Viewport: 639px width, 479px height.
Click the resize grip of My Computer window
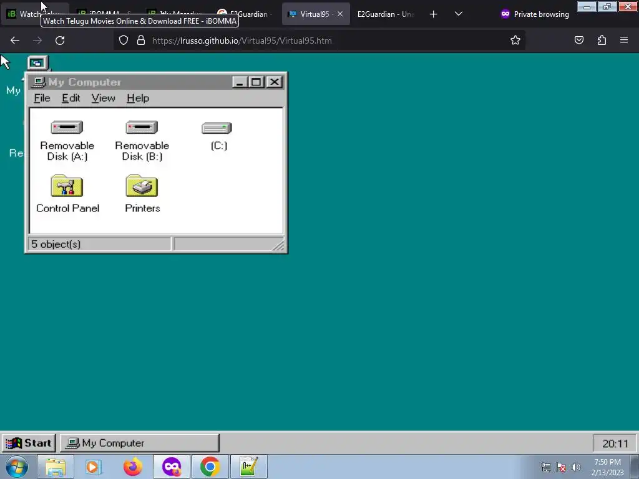point(278,246)
